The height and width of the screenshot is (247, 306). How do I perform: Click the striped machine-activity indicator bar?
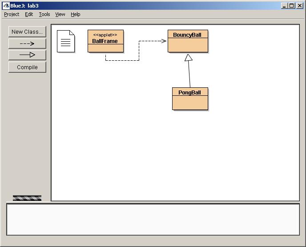pos(27,198)
